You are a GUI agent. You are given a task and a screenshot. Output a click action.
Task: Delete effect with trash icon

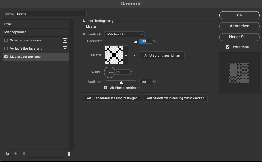click(x=69, y=154)
